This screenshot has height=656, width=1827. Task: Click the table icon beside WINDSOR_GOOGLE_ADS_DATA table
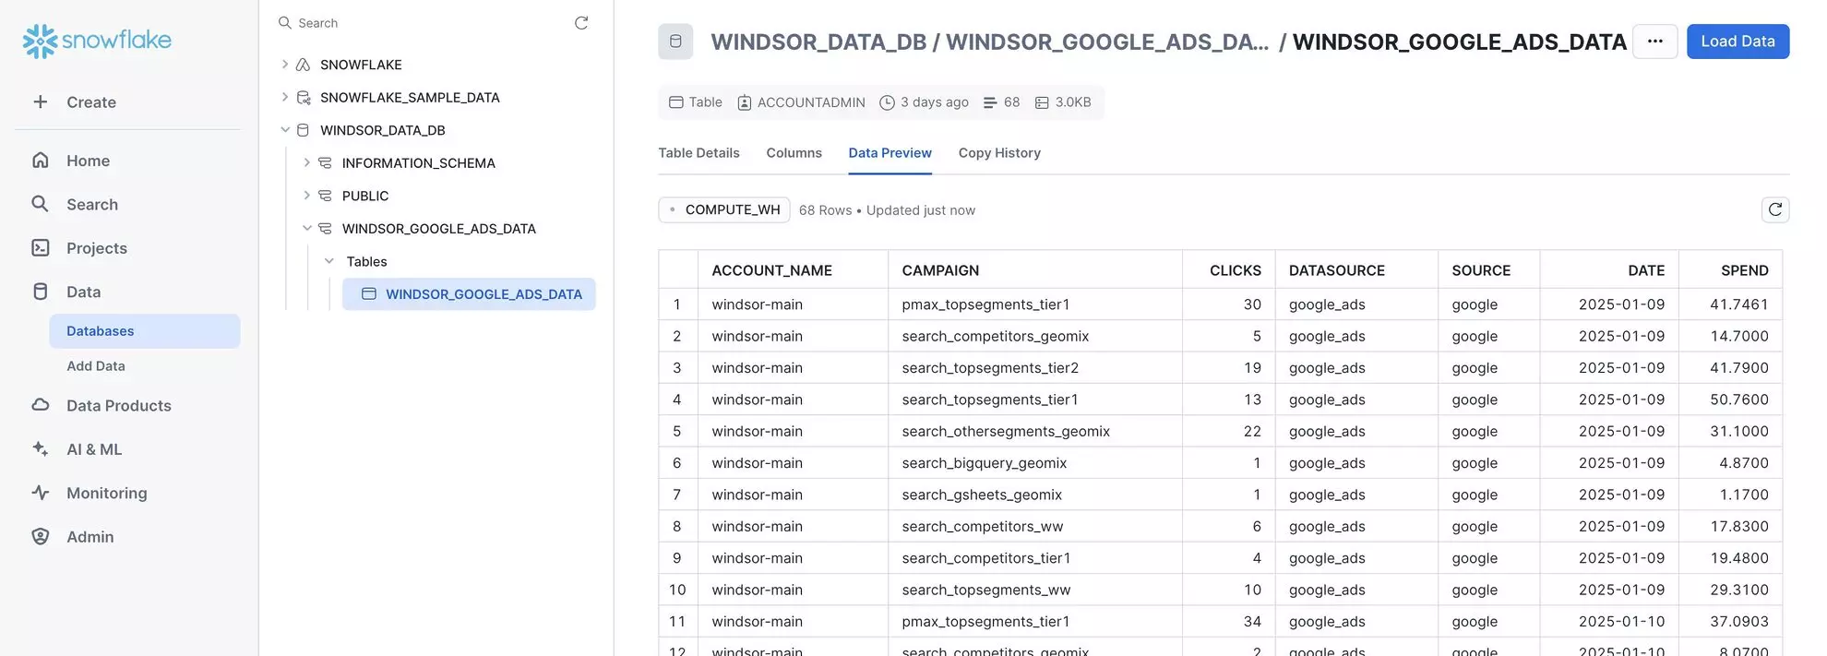click(369, 294)
